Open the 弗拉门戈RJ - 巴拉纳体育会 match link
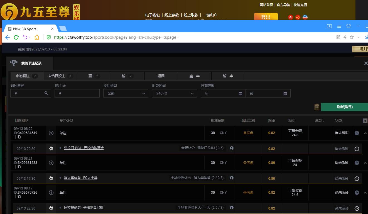Screen dimensions: 368x214 click(84, 148)
